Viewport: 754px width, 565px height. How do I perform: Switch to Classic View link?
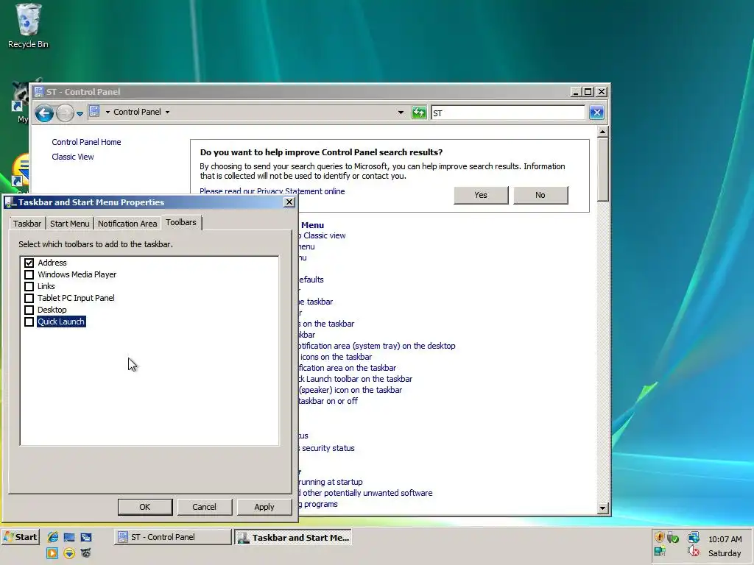(x=73, y=157)
